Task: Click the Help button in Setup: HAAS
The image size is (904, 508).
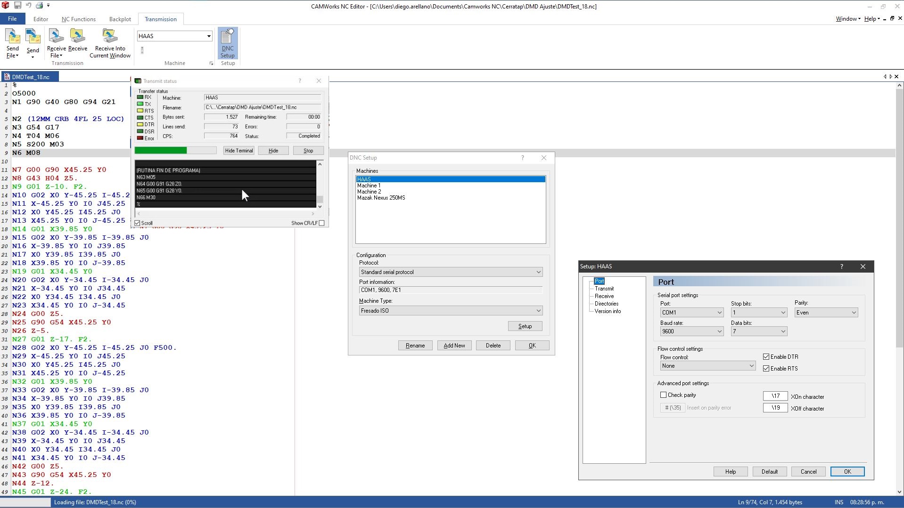Action: tap(731, 472)
